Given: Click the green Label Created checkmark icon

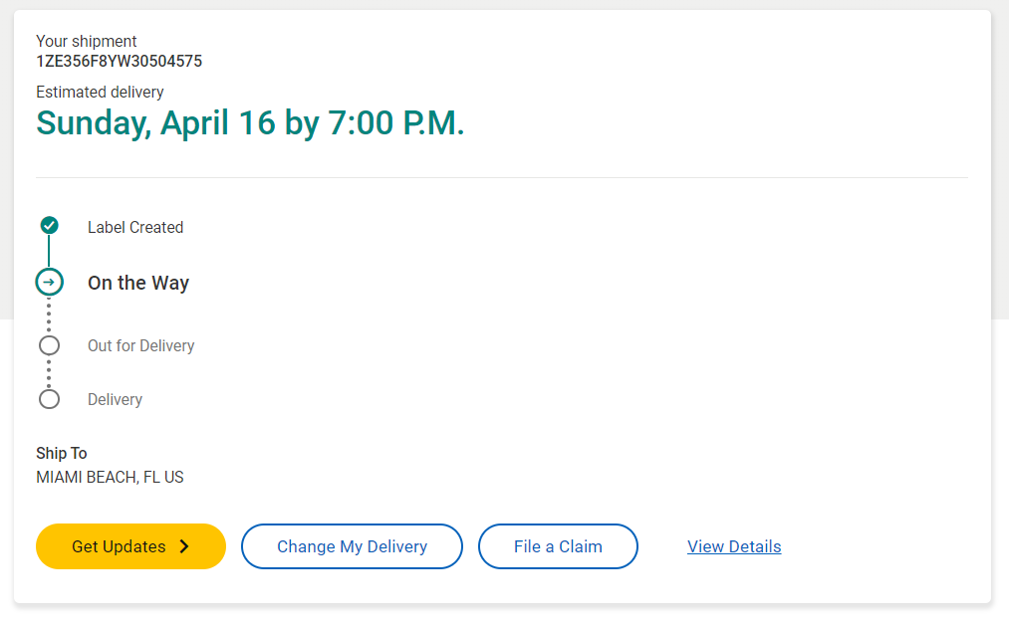Looking at the screenshot, I should point(49,226).
